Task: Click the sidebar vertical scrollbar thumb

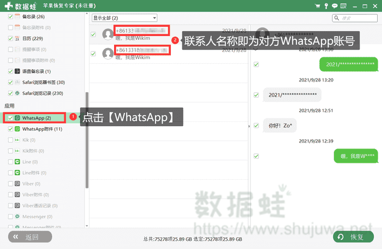Action: click(x=87, y=140)
